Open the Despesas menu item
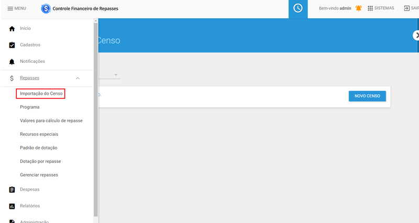This screenshot has height=223, width=419. pos(30,189)
